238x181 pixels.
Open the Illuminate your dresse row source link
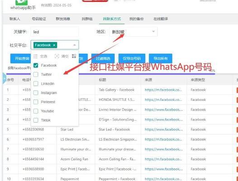(164, 149)
